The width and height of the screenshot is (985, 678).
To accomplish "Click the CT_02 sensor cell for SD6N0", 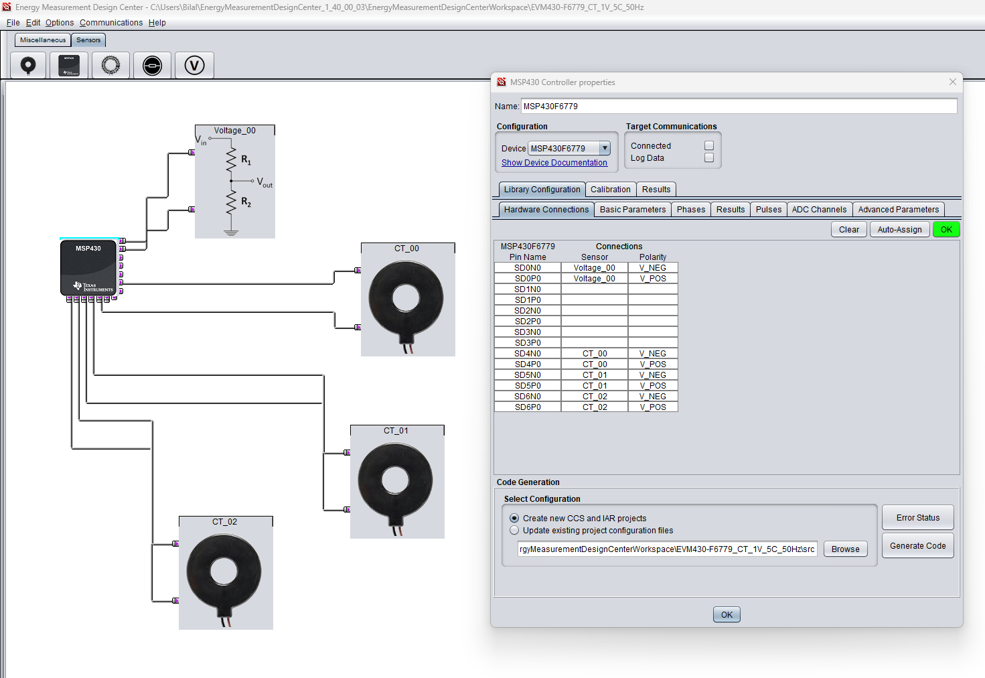I will [x=595, y=397].
